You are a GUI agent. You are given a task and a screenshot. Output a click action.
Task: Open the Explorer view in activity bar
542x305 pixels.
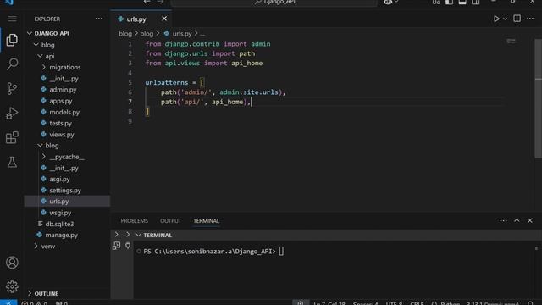[x=12, y=40]
